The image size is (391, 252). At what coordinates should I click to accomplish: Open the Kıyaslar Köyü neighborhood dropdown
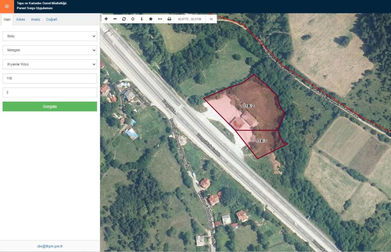pyautogui.click(x=50, y=64)
